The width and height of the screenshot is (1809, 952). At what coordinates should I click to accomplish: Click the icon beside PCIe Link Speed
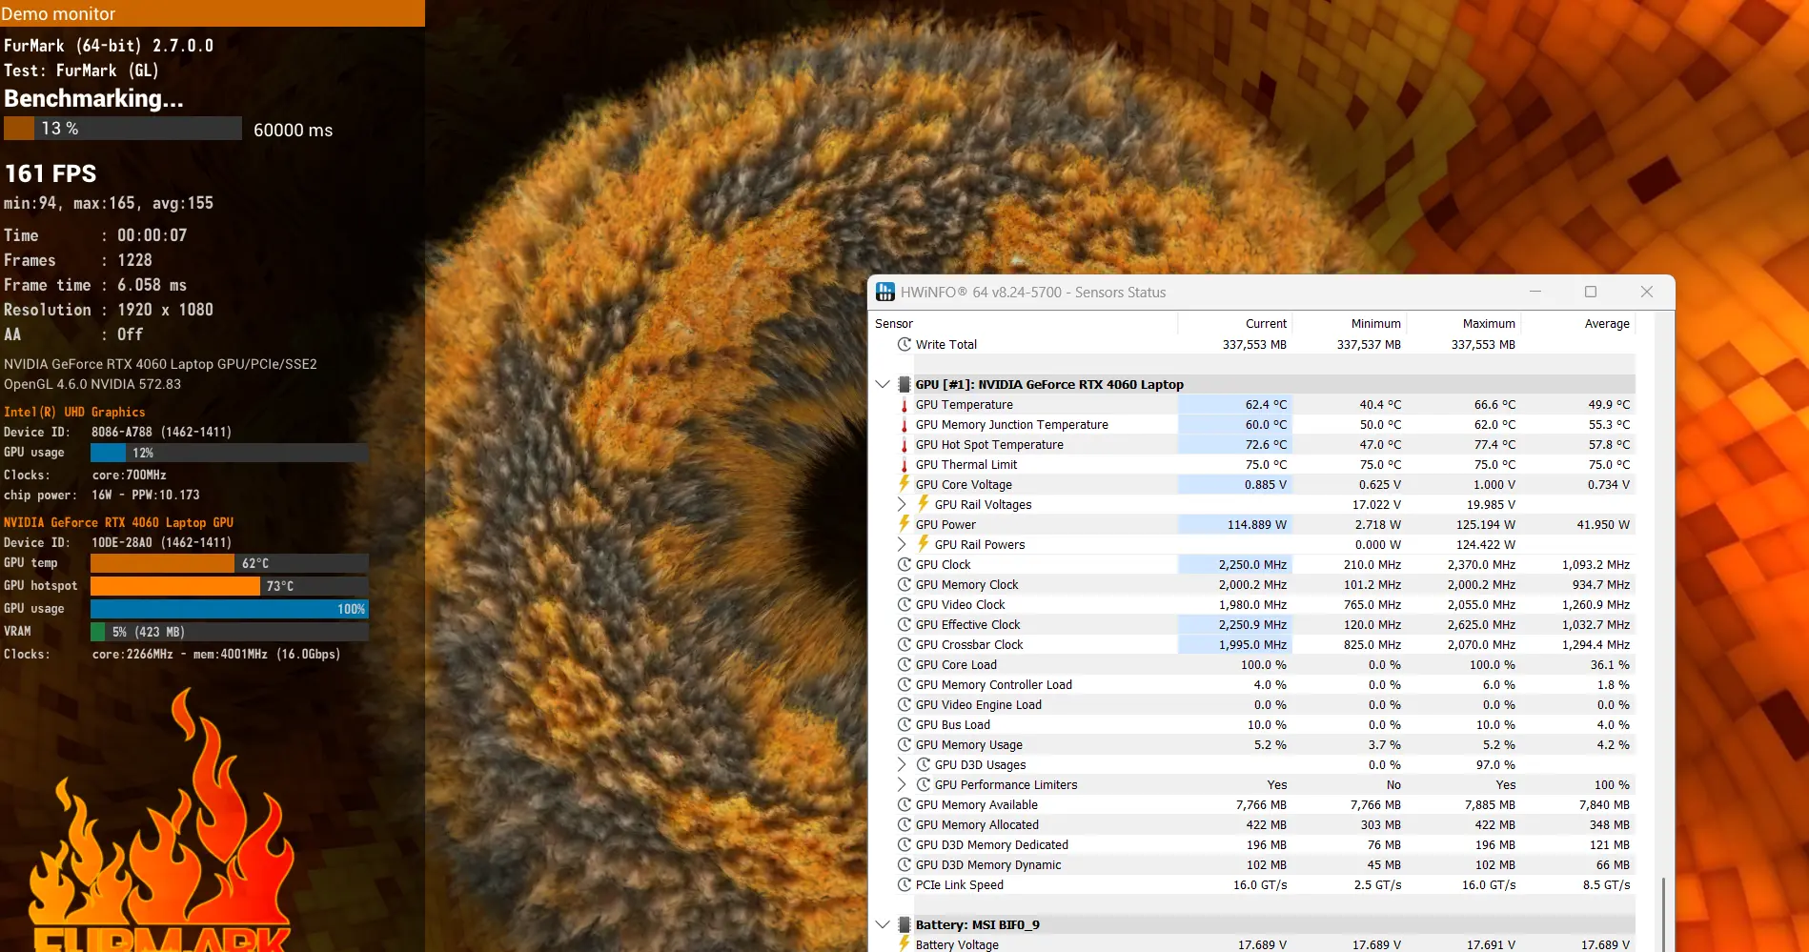(904, 884)
